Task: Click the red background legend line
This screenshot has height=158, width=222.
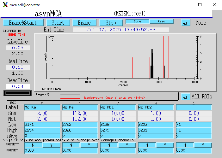Action: coord(70,98)
